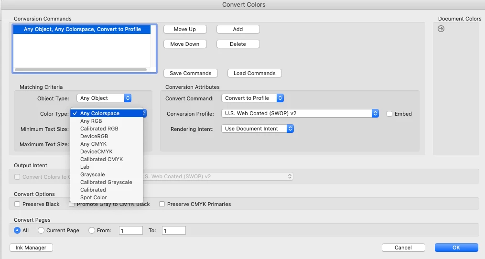The image size is (485, 259).
Task: Open the disabled Output Intent profile dropdown
Action: [218, 176]
